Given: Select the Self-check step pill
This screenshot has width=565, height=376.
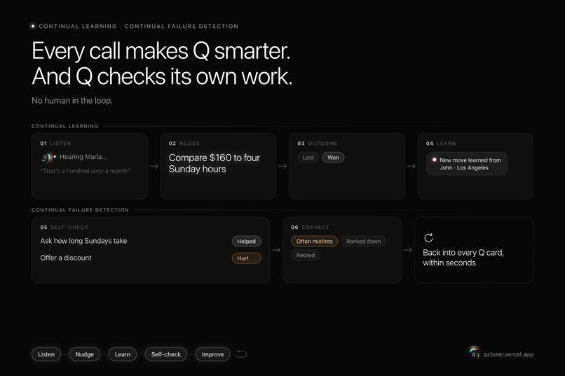Looking at the screenshot, I should pos(165,354).
